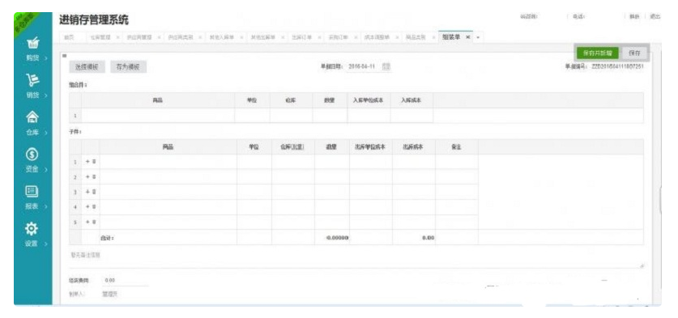Viewport: 678px width, 318px height.
Task: Switch to the 仓库管理 tab
Action: pyautogui.click(x=100, y=37)
